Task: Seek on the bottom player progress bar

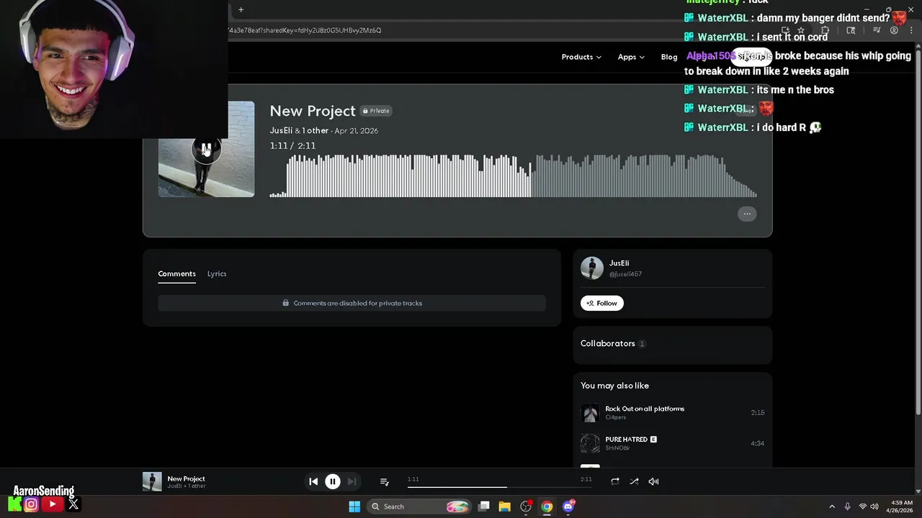Action: coord(499,487)
